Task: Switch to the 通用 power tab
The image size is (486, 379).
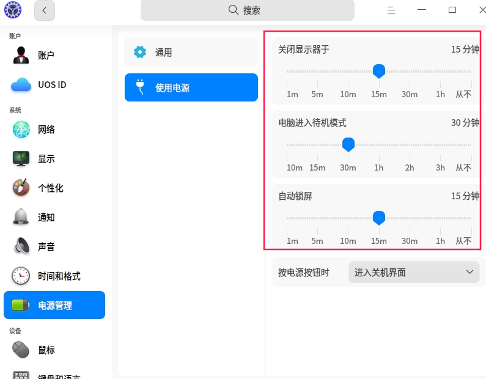Action: 191,52
